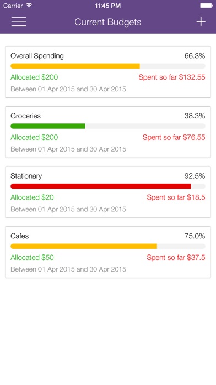The width and height of the screenshot is (216, 385).
Task: Tap Allocated $50 in Cafes card
Action: [32, 257]
